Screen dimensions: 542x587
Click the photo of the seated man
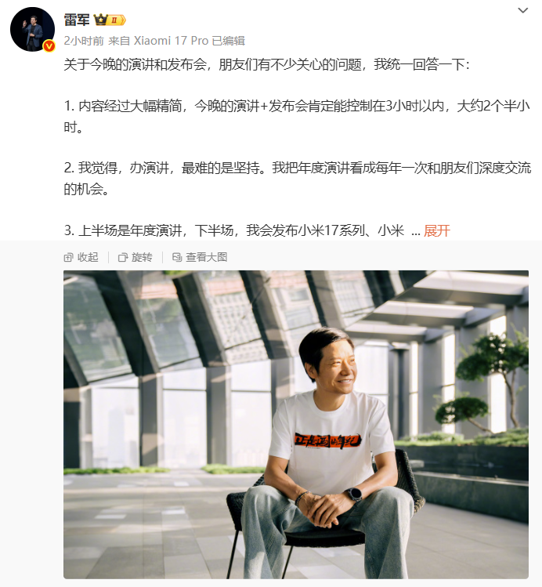click(x=296, y=424)
